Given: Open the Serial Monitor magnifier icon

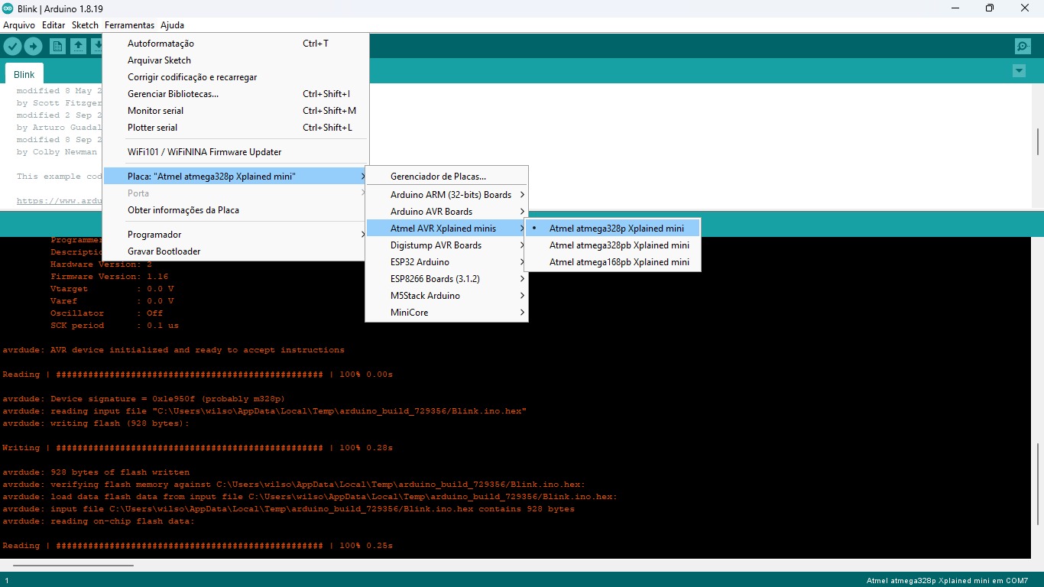Looking at the screenshot, I should 1023,47.
